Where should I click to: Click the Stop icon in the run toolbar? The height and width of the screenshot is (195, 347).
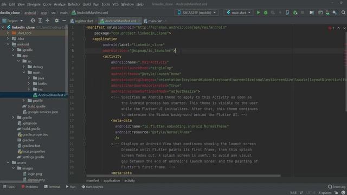click(303, 12)
